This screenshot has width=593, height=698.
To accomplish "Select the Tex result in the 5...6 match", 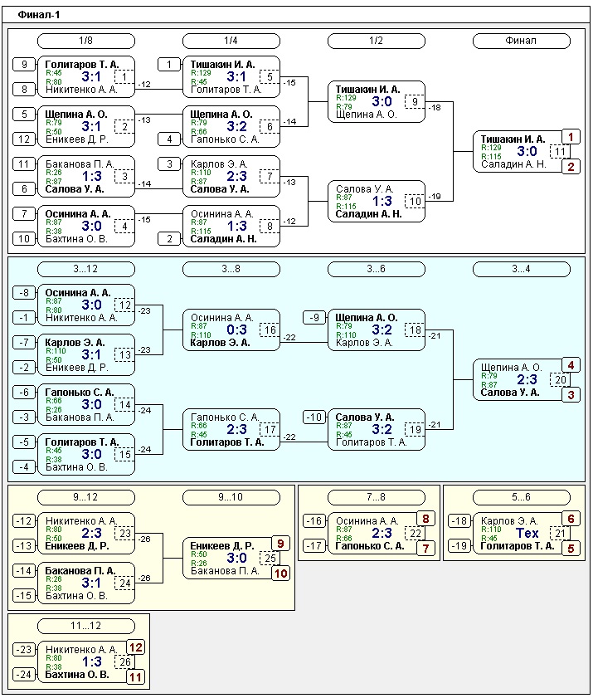I will pos(527,533).
